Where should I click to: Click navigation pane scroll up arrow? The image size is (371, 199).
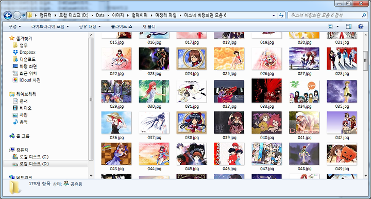(x=91, y=35)
